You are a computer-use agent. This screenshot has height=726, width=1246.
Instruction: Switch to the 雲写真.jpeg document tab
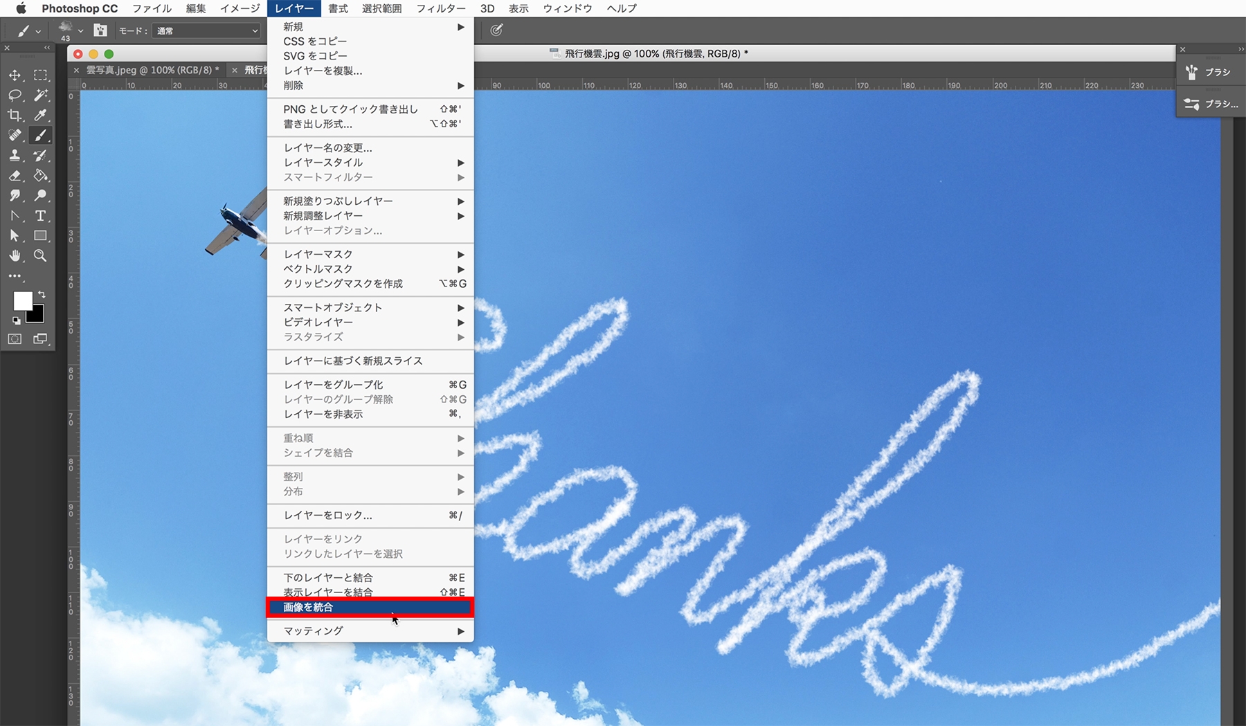point(152,70)
